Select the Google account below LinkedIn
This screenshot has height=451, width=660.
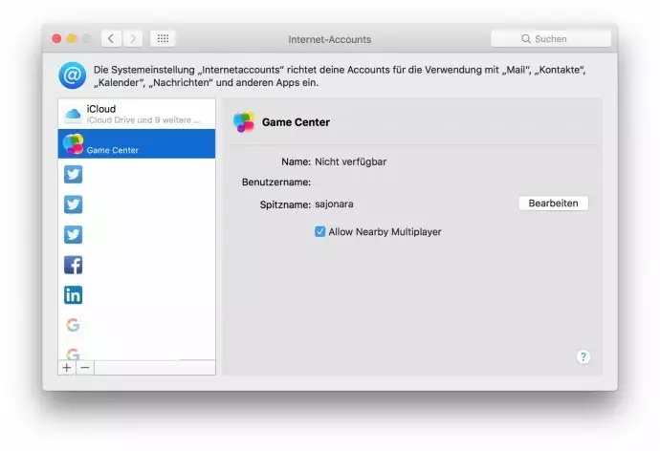coord(74,325)
